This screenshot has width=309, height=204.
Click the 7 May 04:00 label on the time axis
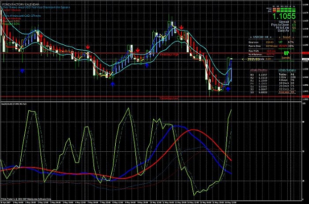[x=92, y=202]
